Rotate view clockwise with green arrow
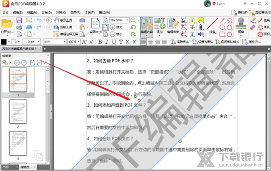Image resolution: width=271 pixels, height=171 pixels. click(x=133, y=34)
